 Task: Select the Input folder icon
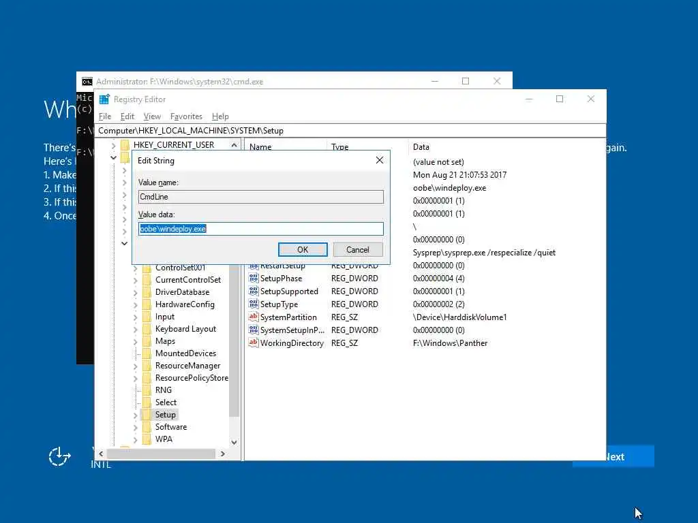tap(147, 317)
